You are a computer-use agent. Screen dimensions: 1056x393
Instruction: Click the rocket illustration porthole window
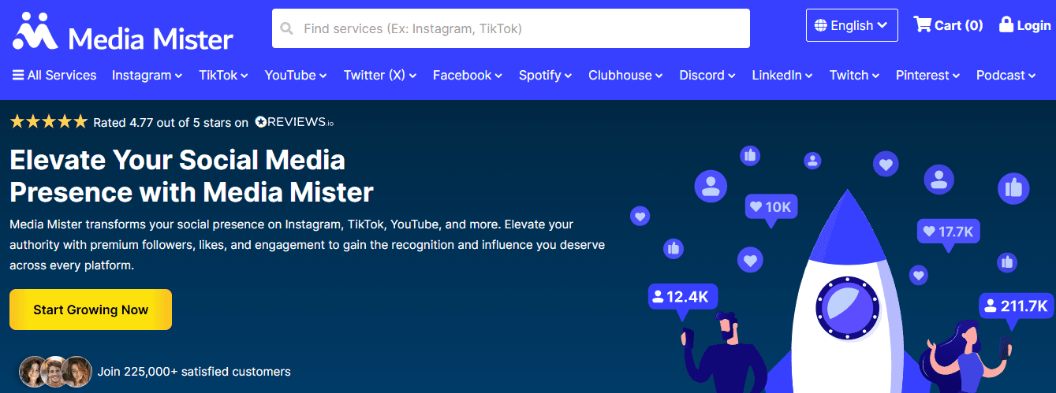click(x=847, y=307)
